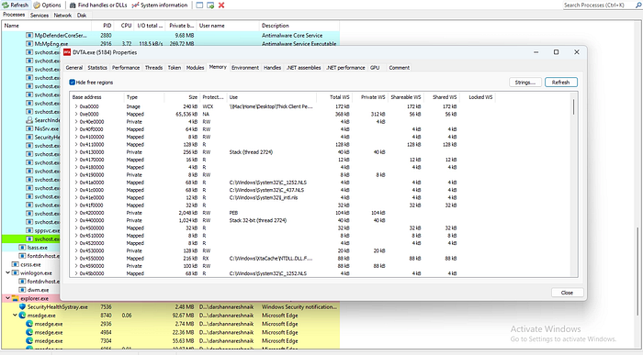This screenshot has height=355, width=643.
Task: Open the GPU tab
Action: pyautogui.click(x=375, y=68)
